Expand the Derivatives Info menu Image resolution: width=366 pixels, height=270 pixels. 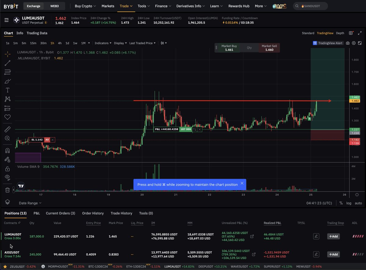pyautogui.click(x=191, y=6)
